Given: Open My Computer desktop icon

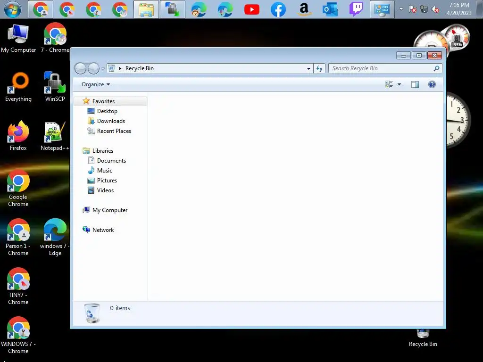Looking at the screenshot, I should tap(18, 38).
